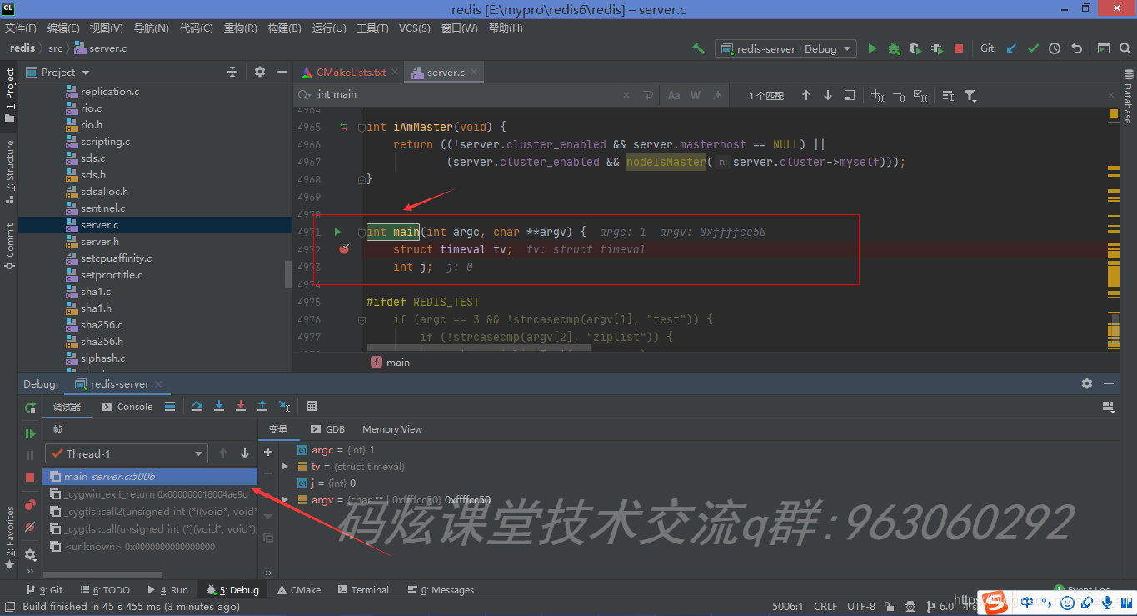Viewport: 1137px width, 616px height.
Task: Open Search Everywhere magnifier icon
Action: [1125, 48]
